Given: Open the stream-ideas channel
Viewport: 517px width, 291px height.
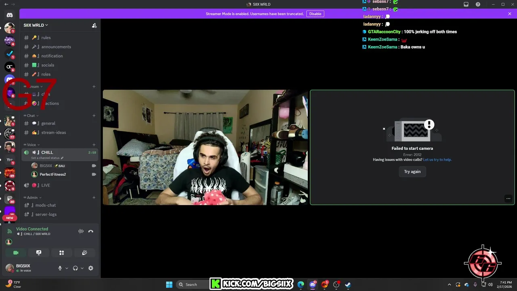Looking at the screenshot, I should (60, 133).
